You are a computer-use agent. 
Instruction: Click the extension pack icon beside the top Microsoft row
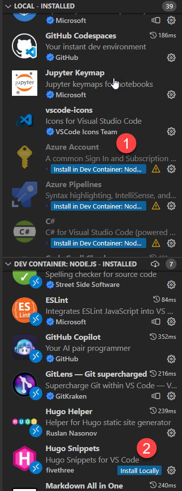point(156,20)
